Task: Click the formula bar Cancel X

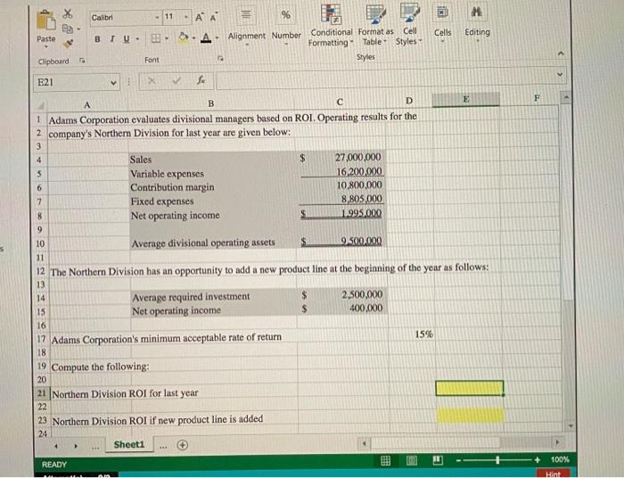Action: 152,81
